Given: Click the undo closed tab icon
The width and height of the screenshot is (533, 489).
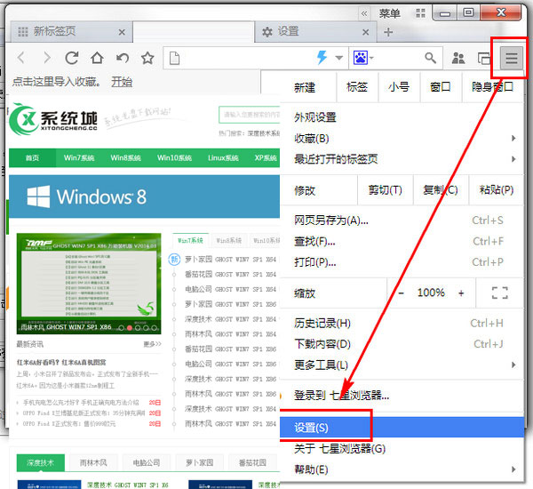Looking at the screenshot, I should 123,58.
